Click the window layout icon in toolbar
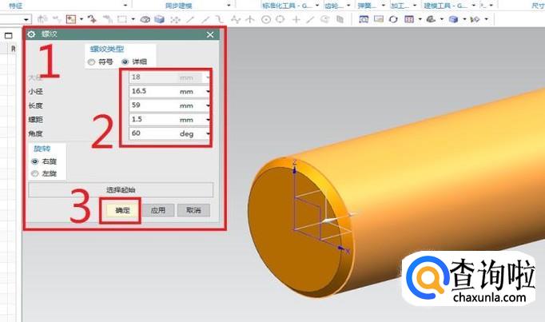Image resolution: width=545 pixels, height=322 pixels. click(x=408, y=18)
